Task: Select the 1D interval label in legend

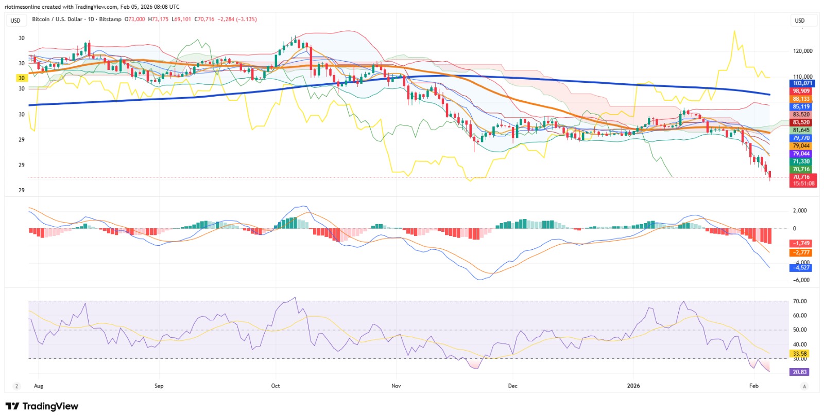Action: [91, 19]
